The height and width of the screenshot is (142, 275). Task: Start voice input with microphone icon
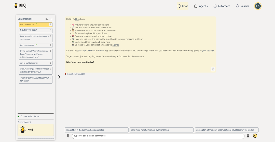pos(248,136)
